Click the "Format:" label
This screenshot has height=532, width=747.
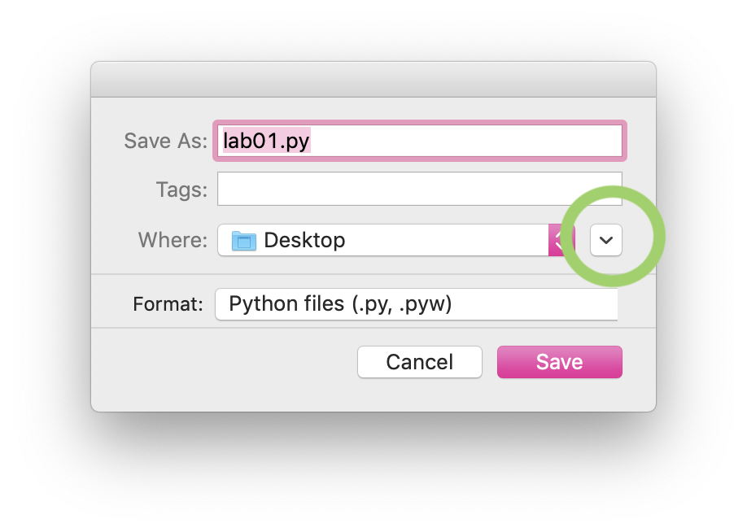168,304
